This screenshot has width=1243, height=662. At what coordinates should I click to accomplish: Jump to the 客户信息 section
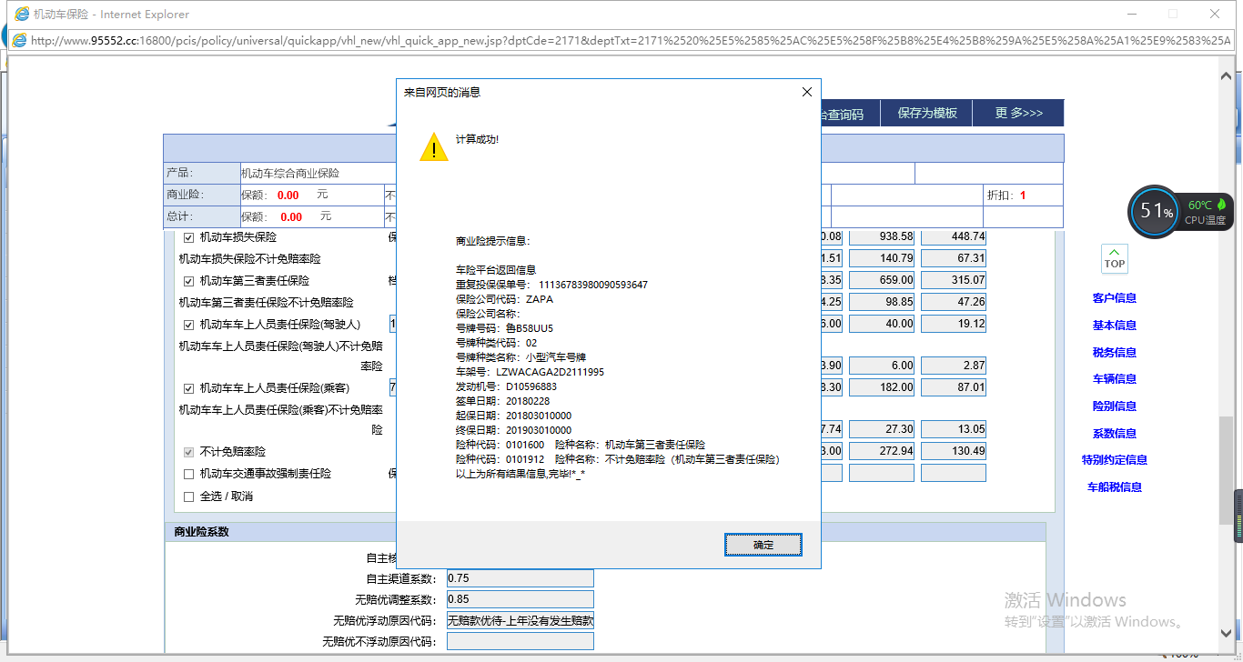click(1115, 298)
